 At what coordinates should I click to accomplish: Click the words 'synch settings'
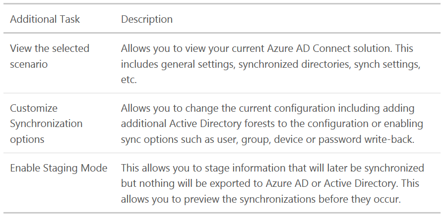click(387, 64)
